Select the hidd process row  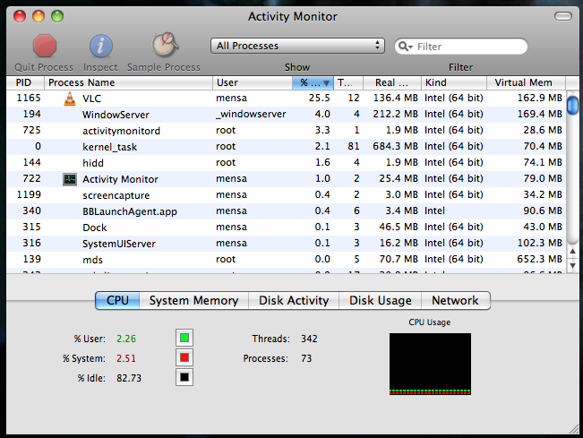click(x=287, y=162)
